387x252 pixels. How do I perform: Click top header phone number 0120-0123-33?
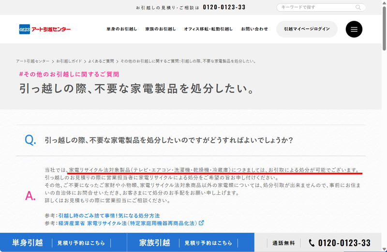coord(224,7)
